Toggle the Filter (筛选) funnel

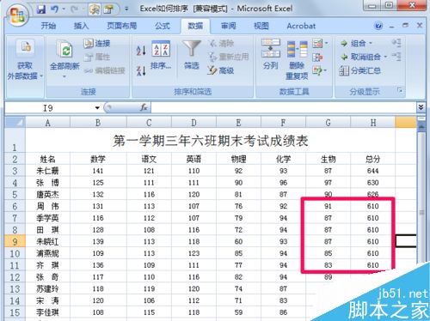click(x=191, y=55)
